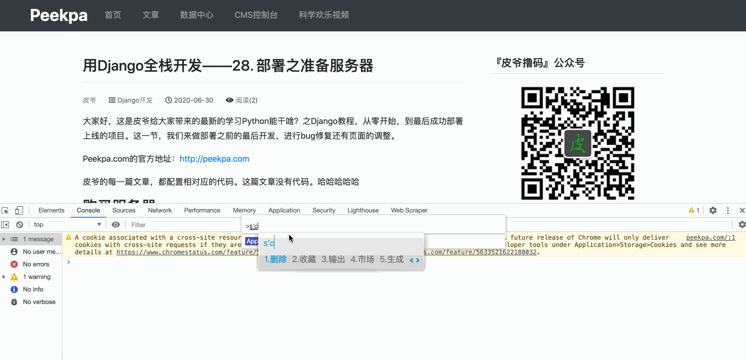Pick IME candidate 5.生成
The image size is (746, 360).
(392, 260)
